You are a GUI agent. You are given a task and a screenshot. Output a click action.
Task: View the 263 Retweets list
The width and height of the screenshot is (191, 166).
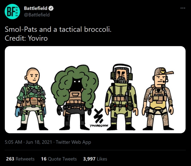(20, 159)
